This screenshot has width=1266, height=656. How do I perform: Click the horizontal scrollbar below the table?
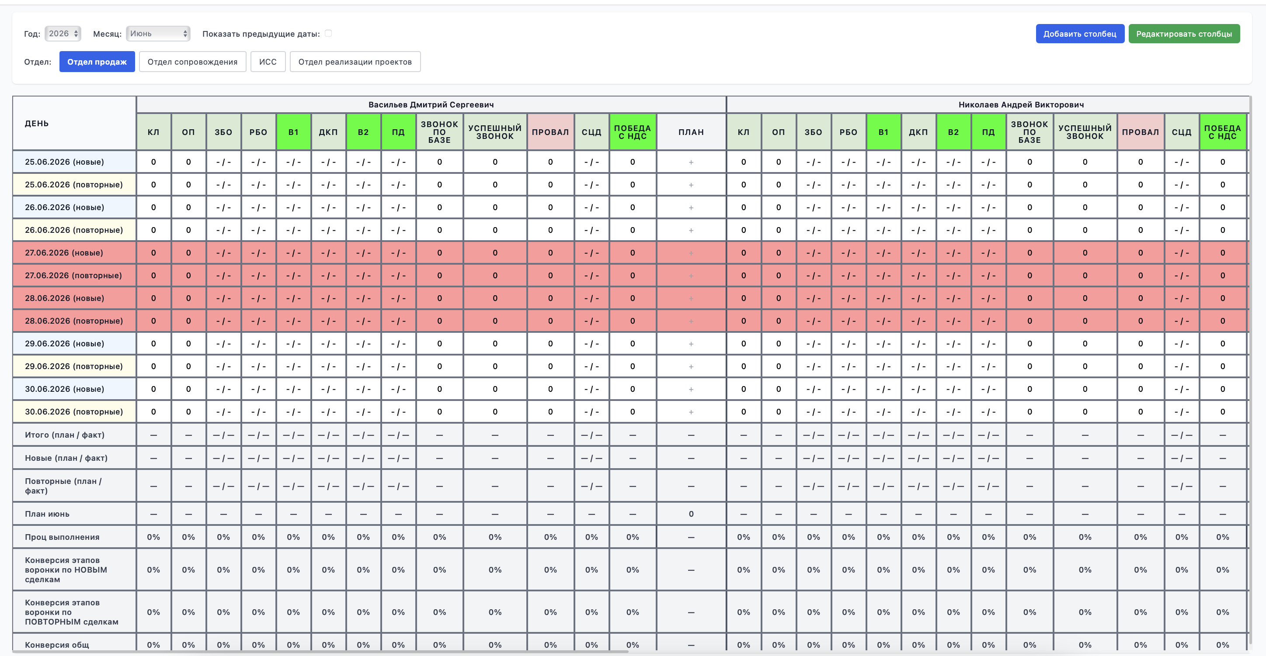(x=320, y=652)
